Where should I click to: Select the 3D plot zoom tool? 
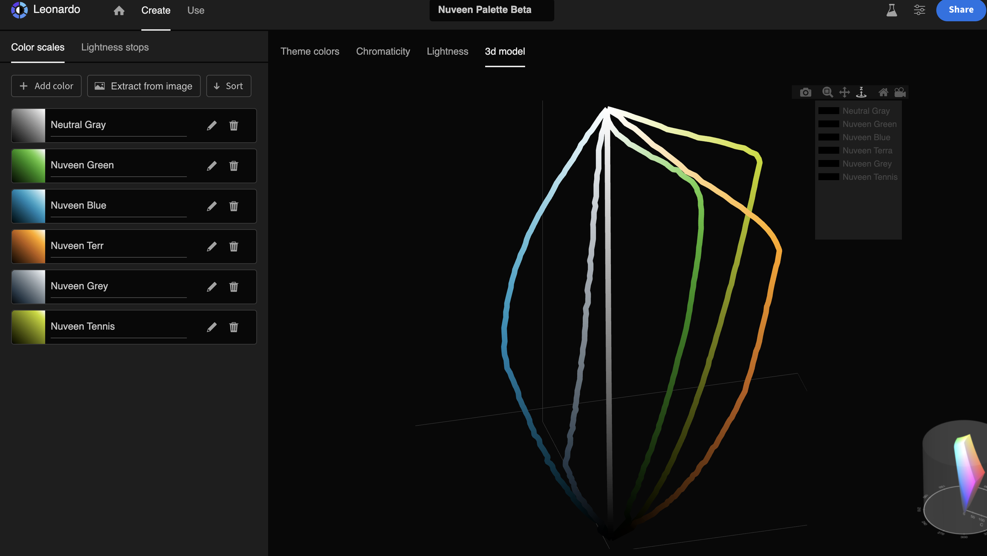click(x=828, y=92)
